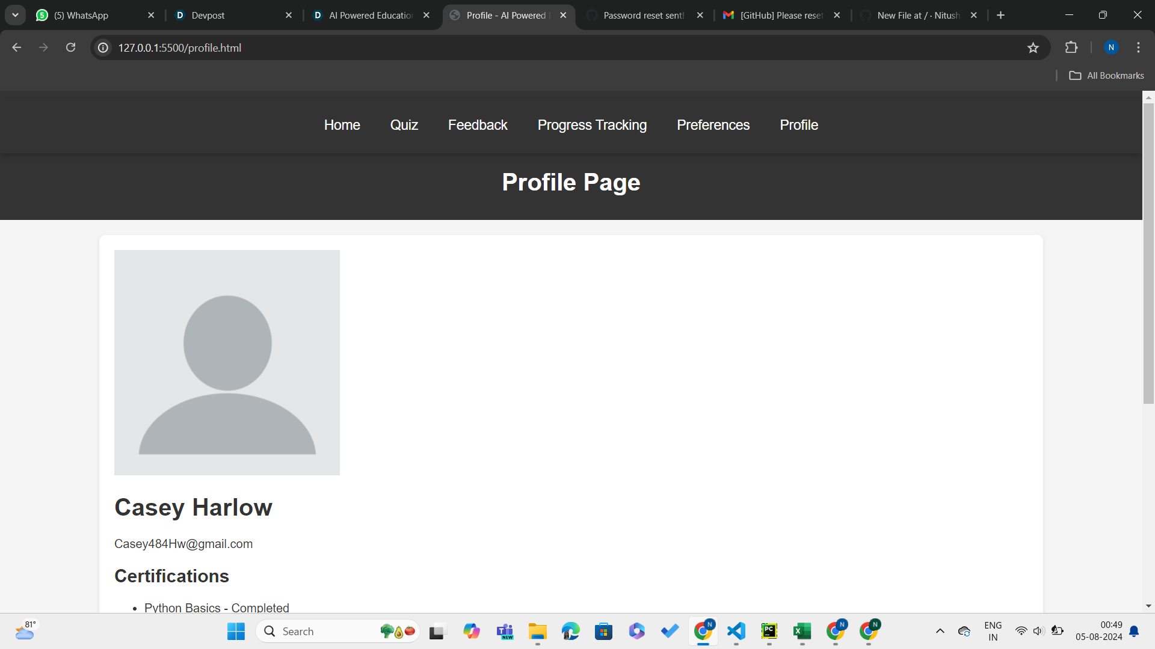
Task: Expand the tab search dropdown
Action: pyautogui.click(x=15, y=15)
